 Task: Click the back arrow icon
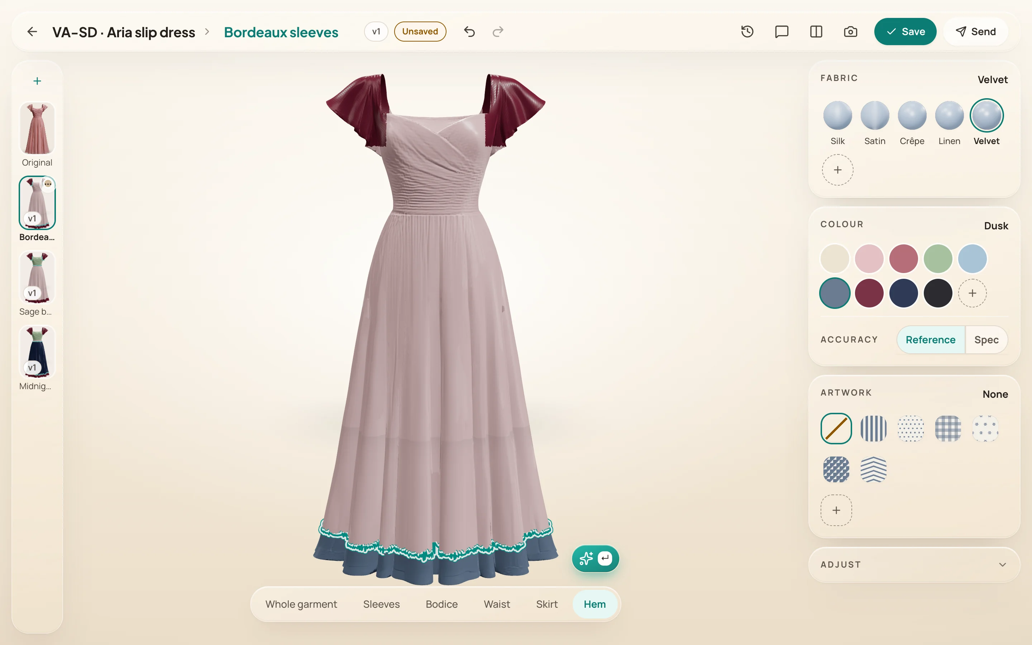32,32
